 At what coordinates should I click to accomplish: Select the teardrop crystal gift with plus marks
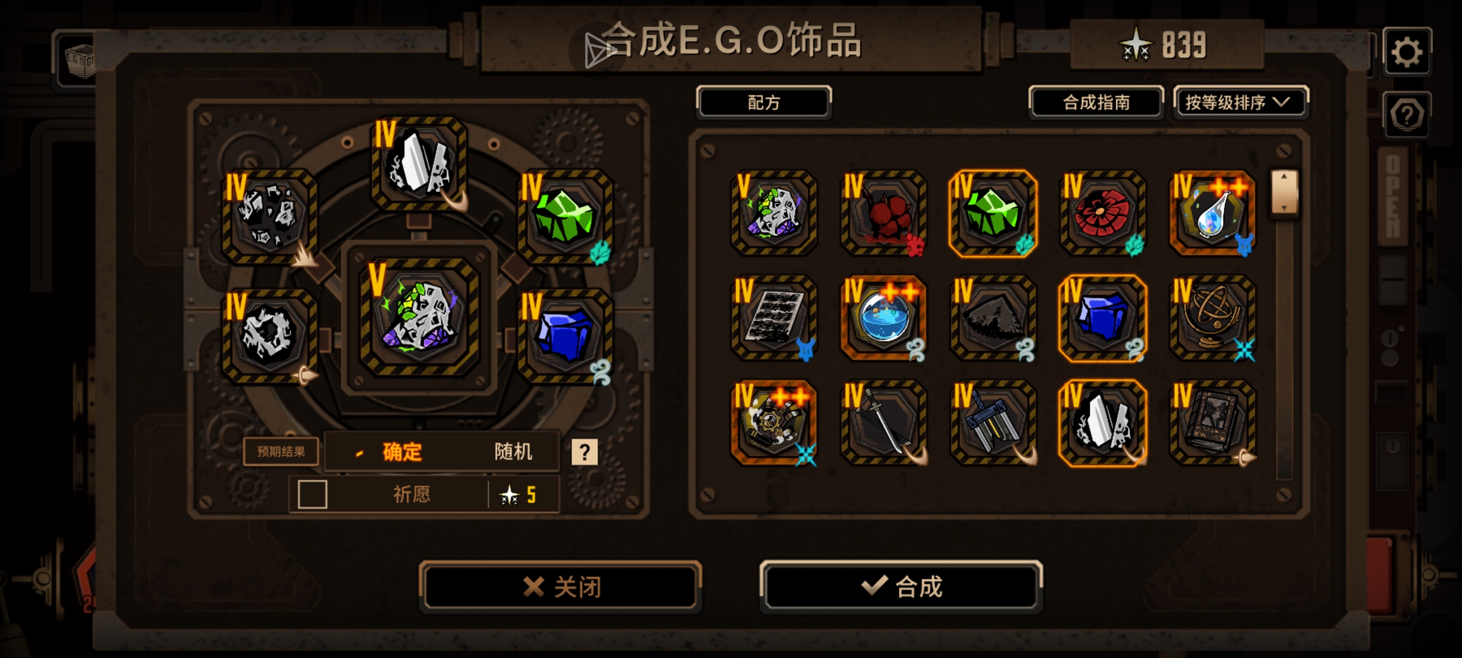pos(1212,213)
